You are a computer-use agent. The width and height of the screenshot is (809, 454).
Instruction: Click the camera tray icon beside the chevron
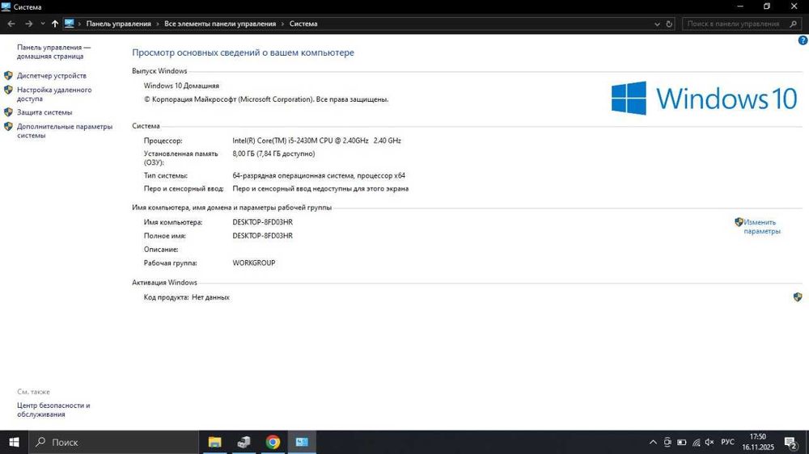(x=667, y=442)
